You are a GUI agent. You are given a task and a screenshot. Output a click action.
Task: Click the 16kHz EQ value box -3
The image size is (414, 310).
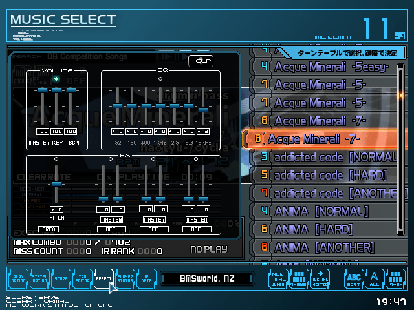click(x=203, y=131)
